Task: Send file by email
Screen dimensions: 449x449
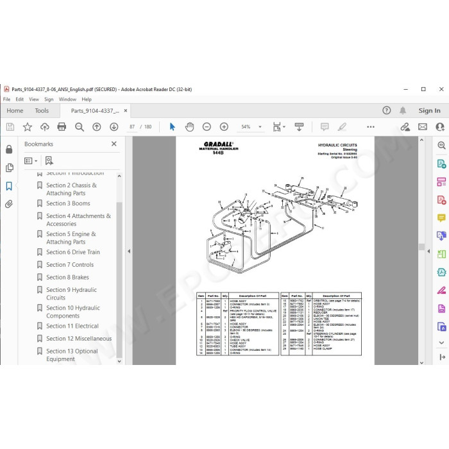Action: pos(422,126)
